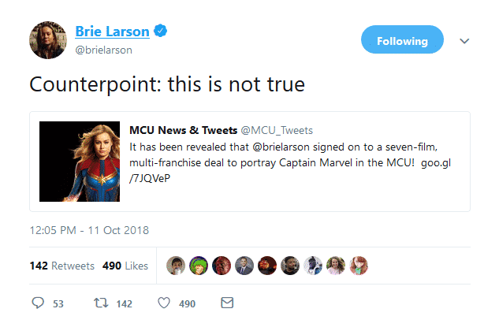This screenshot has height=331, width=499.
Task: Click the reply speech bubble icon
Action: click(39, 303)
